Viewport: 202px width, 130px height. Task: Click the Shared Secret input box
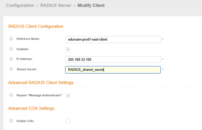coord(113,70)
